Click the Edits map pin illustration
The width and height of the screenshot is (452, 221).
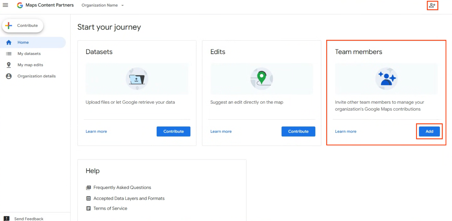point(262,79)
